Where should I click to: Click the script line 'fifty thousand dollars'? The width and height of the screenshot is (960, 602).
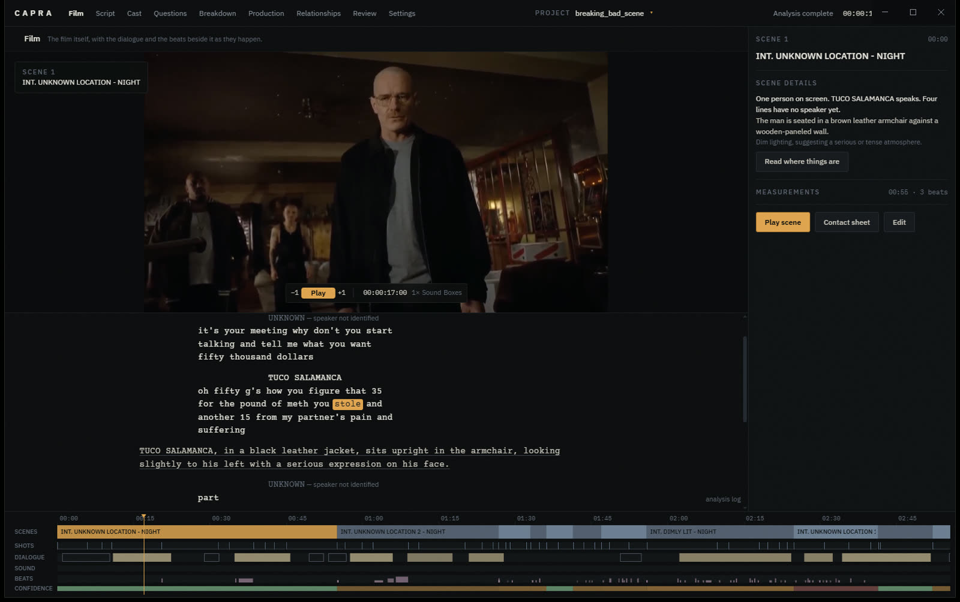pyautogui.click(x=256, y=357)
